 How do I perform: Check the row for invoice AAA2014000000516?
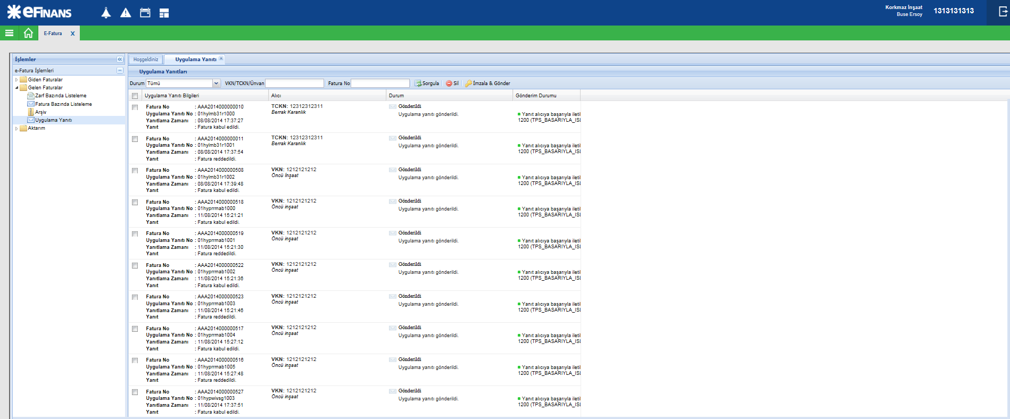(x=135, y=361)
